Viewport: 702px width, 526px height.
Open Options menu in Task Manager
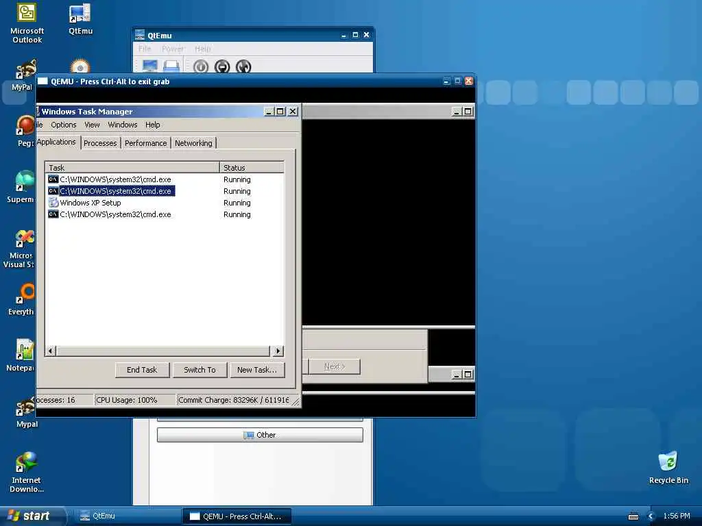coord(64,125)
